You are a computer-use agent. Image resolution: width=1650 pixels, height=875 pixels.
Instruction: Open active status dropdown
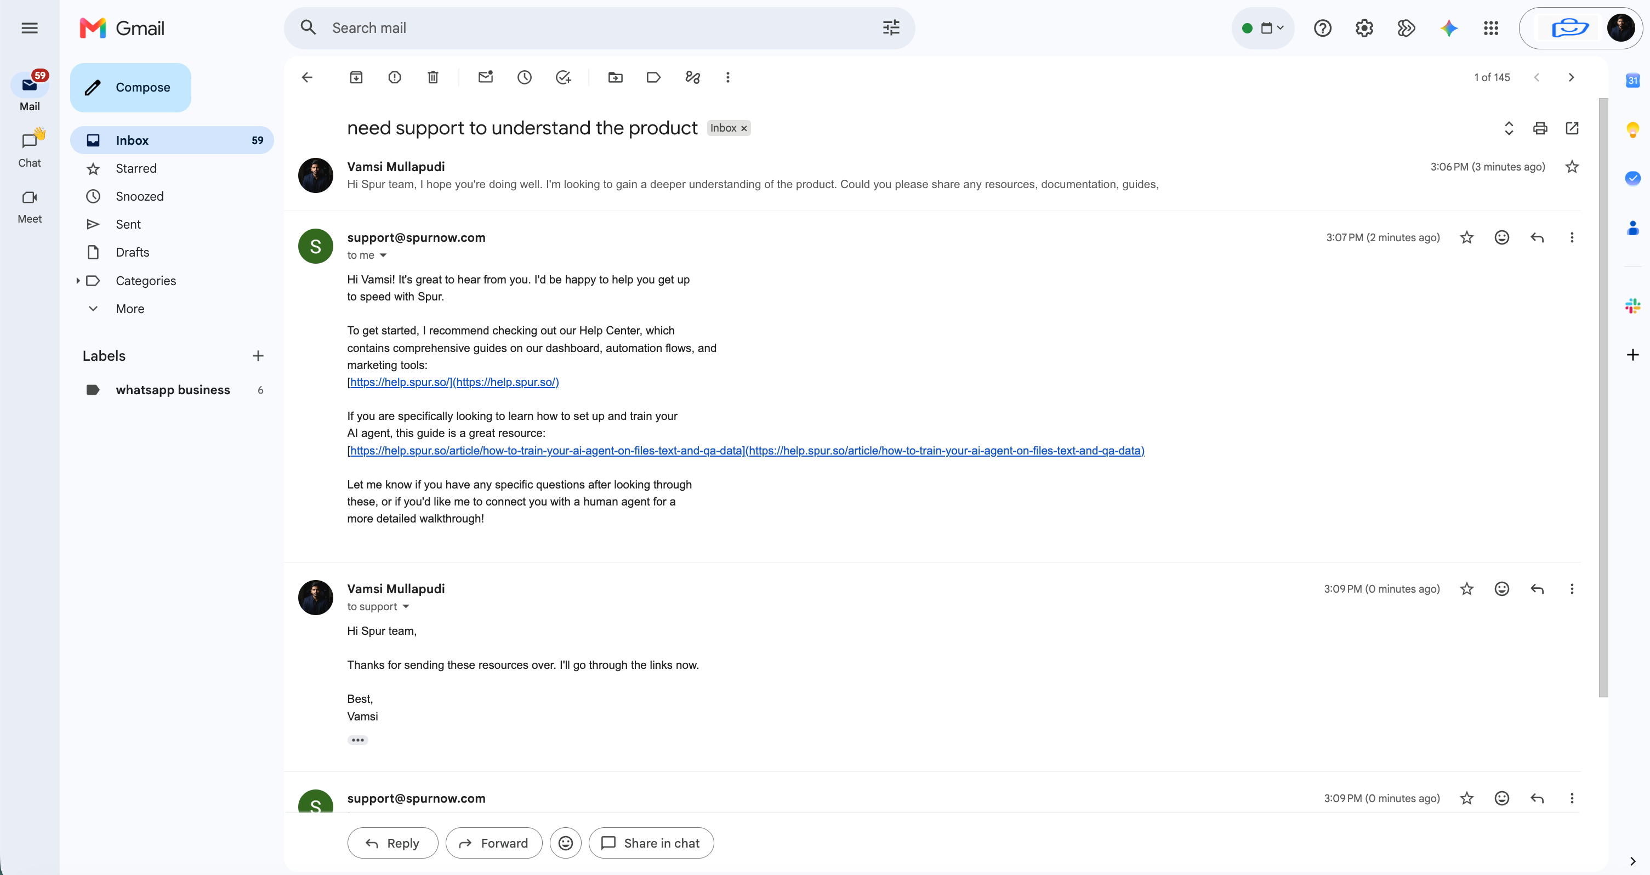pyautogui.click(x=1263, y=28)
